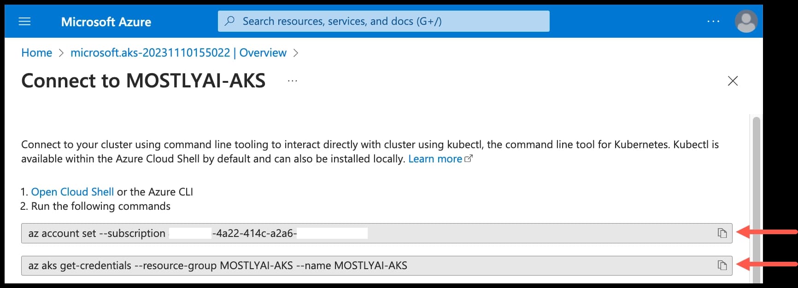Click the 'Run the following commands' step text
Image resolution: width=798 pixels, height=288 pixels.
(x=100, y=206)
